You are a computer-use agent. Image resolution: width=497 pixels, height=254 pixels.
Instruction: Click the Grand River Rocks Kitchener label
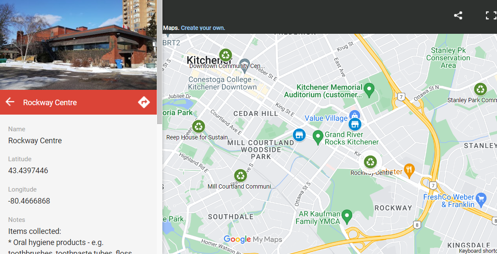(351, 138)
